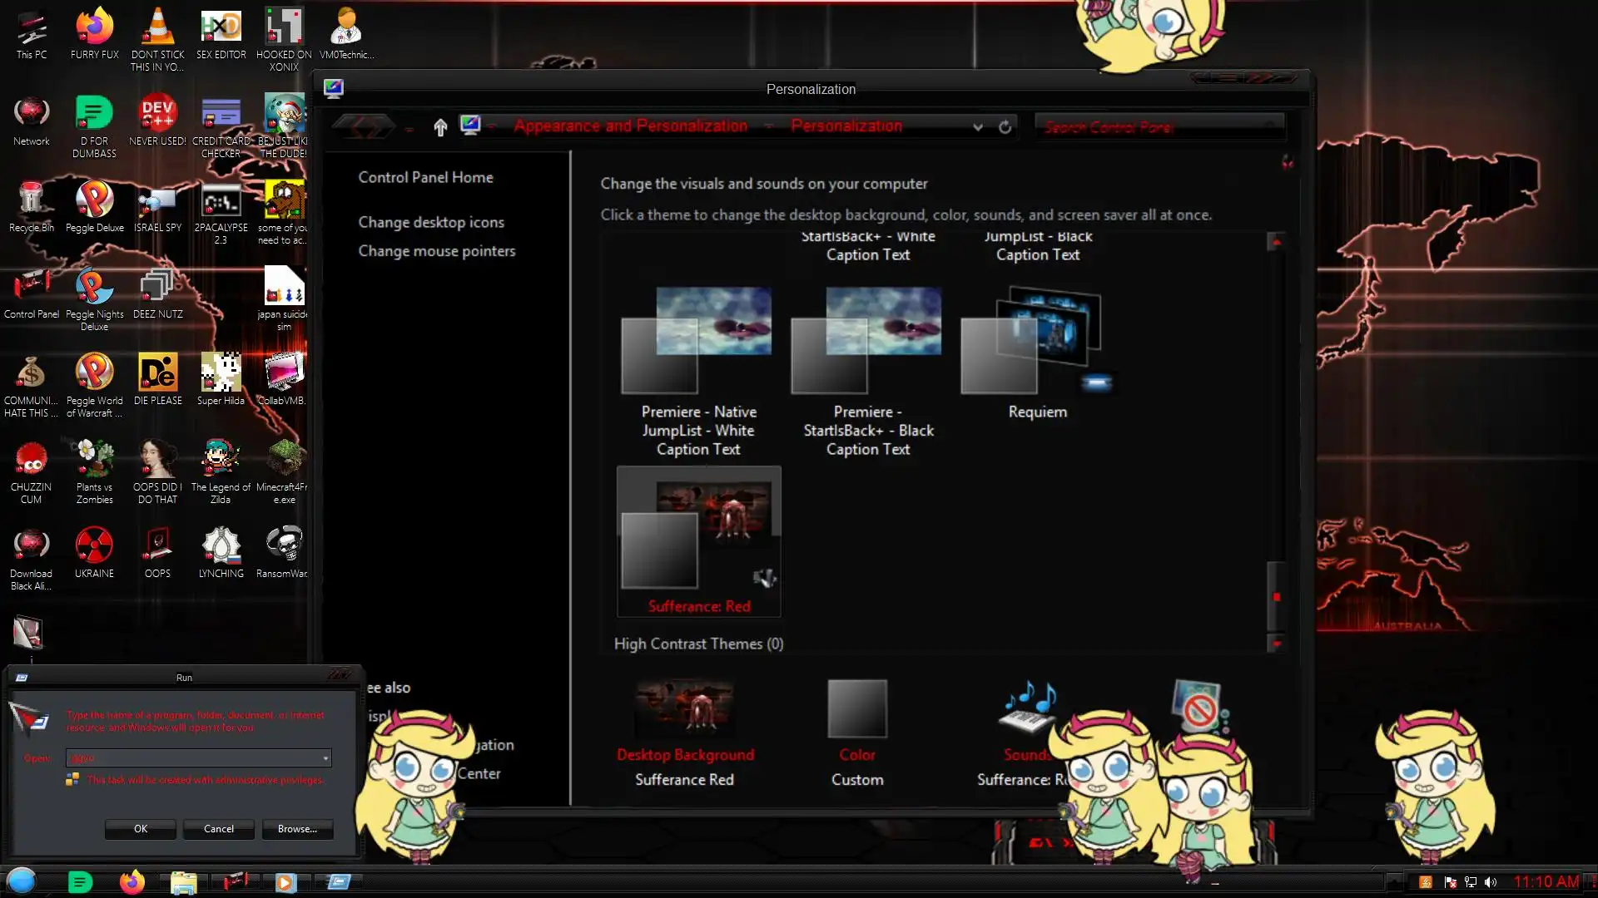The height and width of the screenshot is (898, 1598).
Task: Refresh the Personalization address bar
Action: (1005, 127)
